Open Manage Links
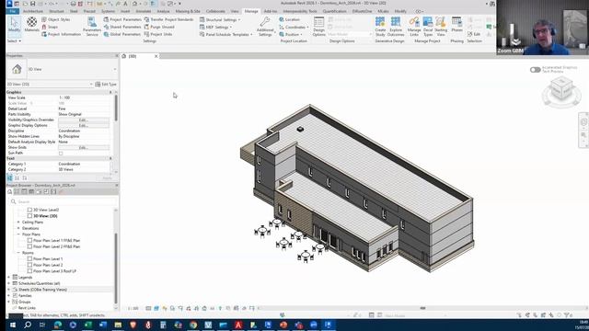The width and height of the screenshot is (589, 331). pyautogui.click(x=414, y=27)
